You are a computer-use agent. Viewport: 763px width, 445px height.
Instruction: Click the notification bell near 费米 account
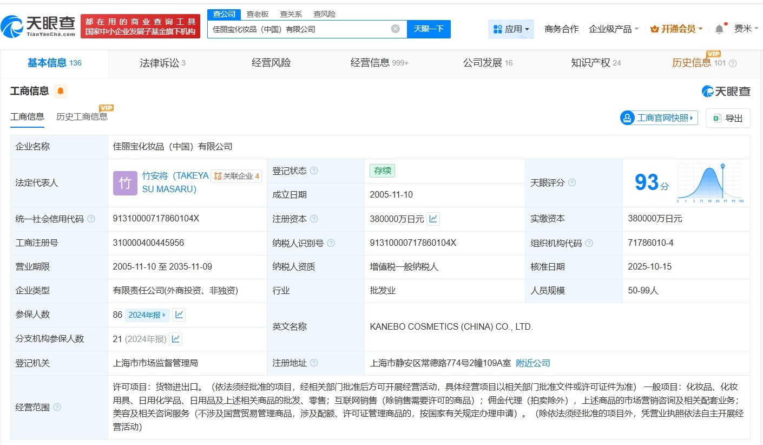719,29
